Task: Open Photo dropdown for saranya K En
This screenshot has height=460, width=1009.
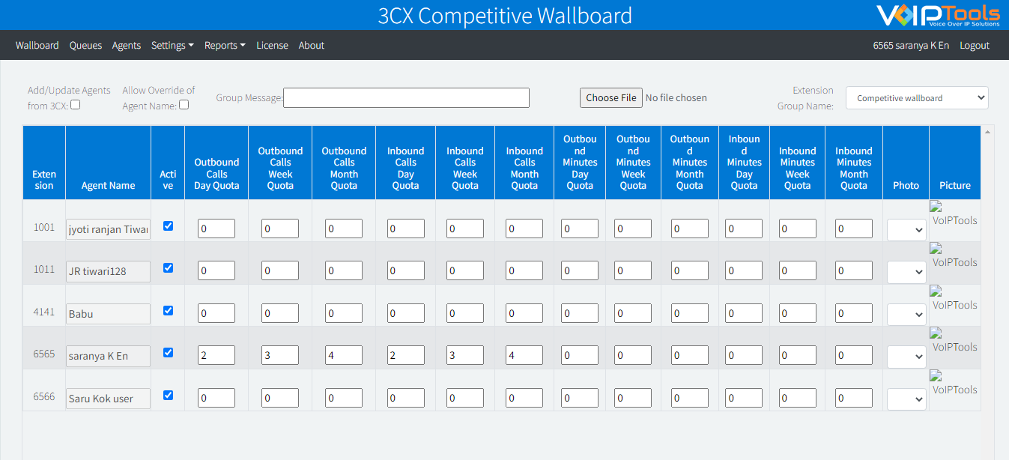Action: (906, 357)
